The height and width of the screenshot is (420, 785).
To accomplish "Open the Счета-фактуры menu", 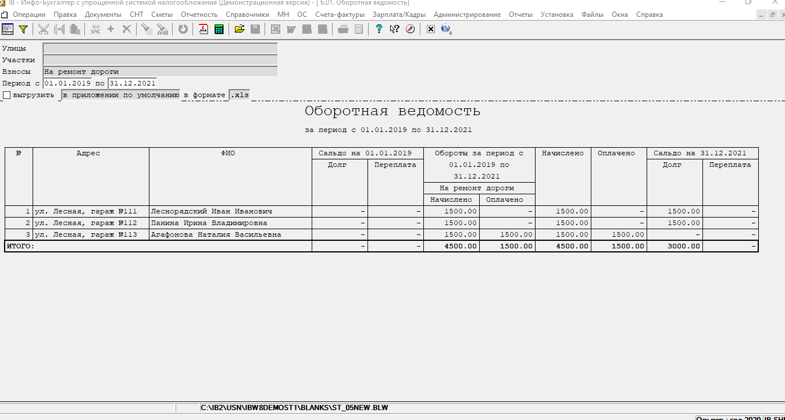I will point(340,15).
